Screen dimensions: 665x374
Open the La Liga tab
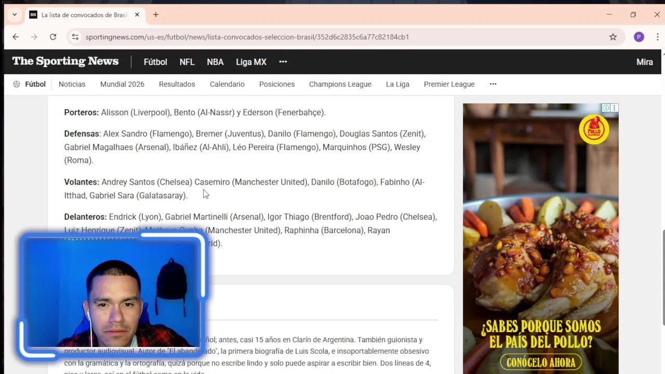pos(397,84)
